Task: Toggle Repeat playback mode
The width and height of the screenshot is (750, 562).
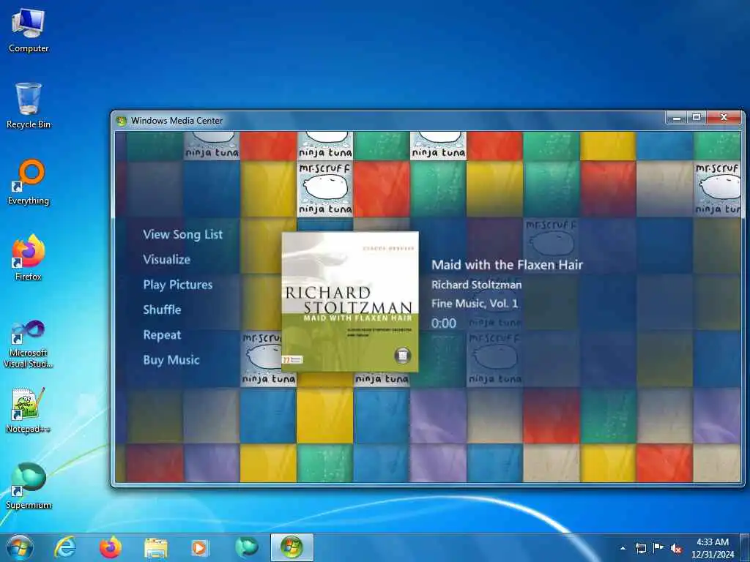Action: coord(162,335)
